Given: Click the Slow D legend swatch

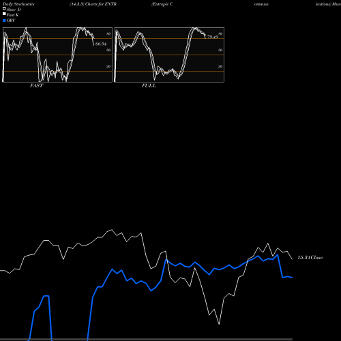Looking at the screenshot, I should [x=4, y=8].
